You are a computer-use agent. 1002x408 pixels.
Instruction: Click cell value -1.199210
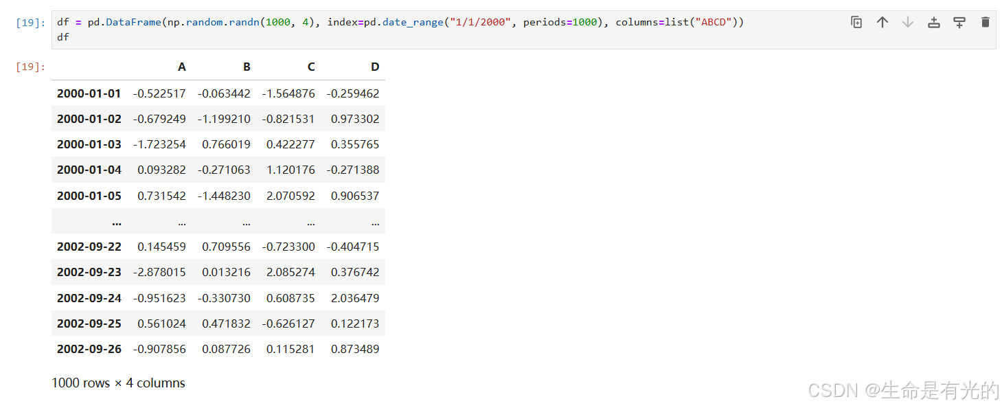pos(224,119)
